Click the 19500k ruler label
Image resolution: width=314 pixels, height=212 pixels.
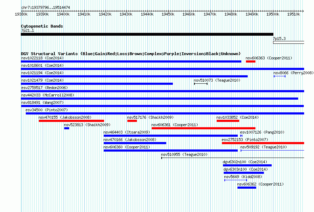[x=273, y=14]
